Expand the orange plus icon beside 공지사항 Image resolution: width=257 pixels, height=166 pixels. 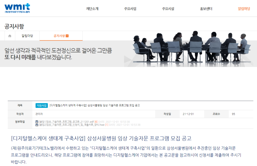tap(67, 36)
